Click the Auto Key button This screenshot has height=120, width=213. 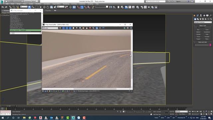pyautogui.click(x=172, y=112)
